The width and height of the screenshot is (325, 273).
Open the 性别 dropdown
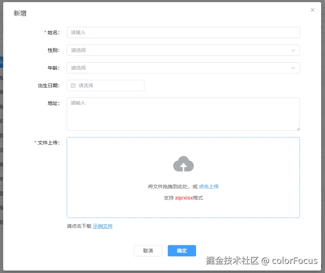click(x=183, y=50)
